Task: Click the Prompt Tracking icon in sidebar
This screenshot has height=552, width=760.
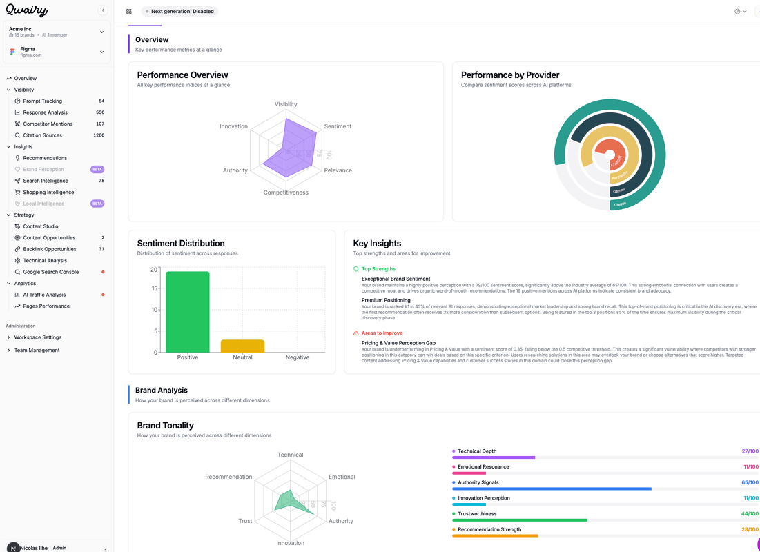Action: click(x=17, y=101)
